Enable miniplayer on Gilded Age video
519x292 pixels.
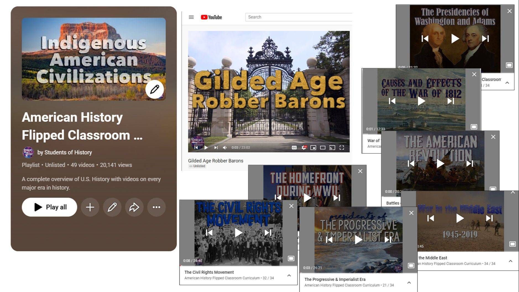[x=313, y=148]
